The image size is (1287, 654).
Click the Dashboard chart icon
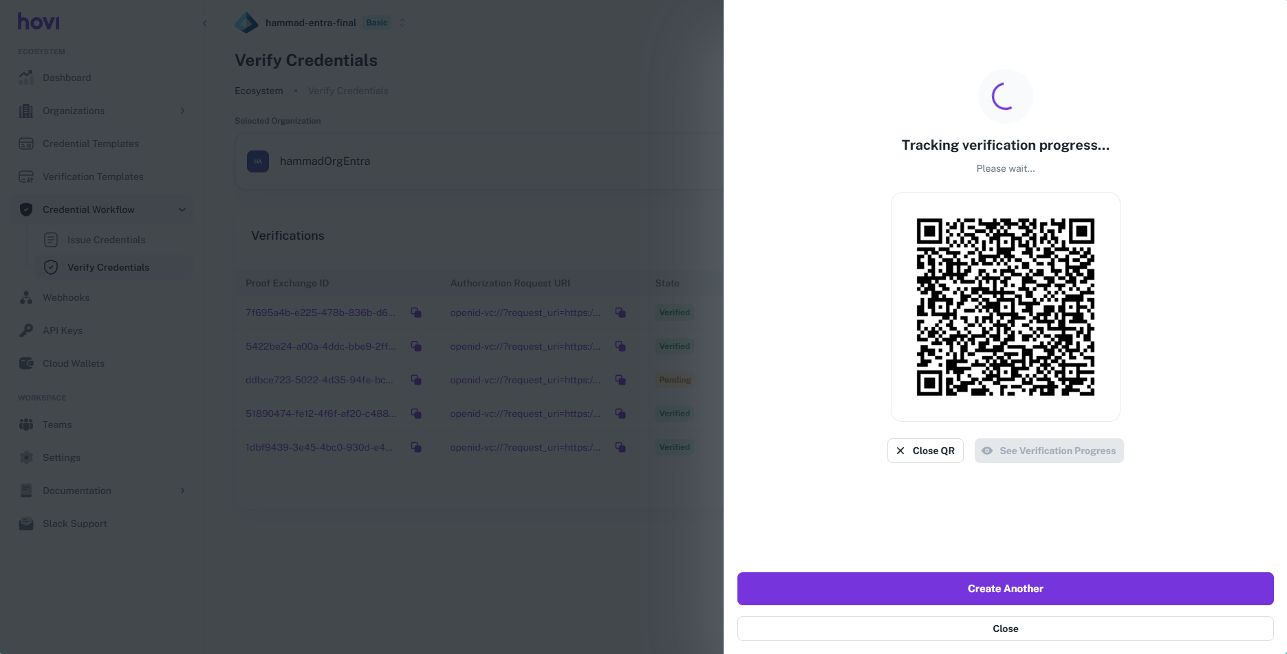26,78
